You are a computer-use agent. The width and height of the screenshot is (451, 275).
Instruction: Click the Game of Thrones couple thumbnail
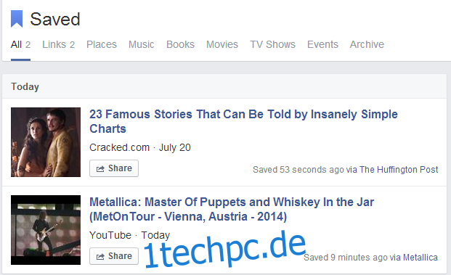[x=46, y=142]
